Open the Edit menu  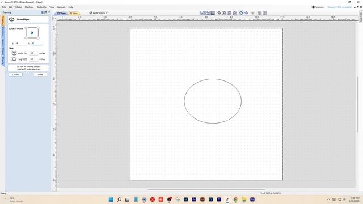point(11,7)
